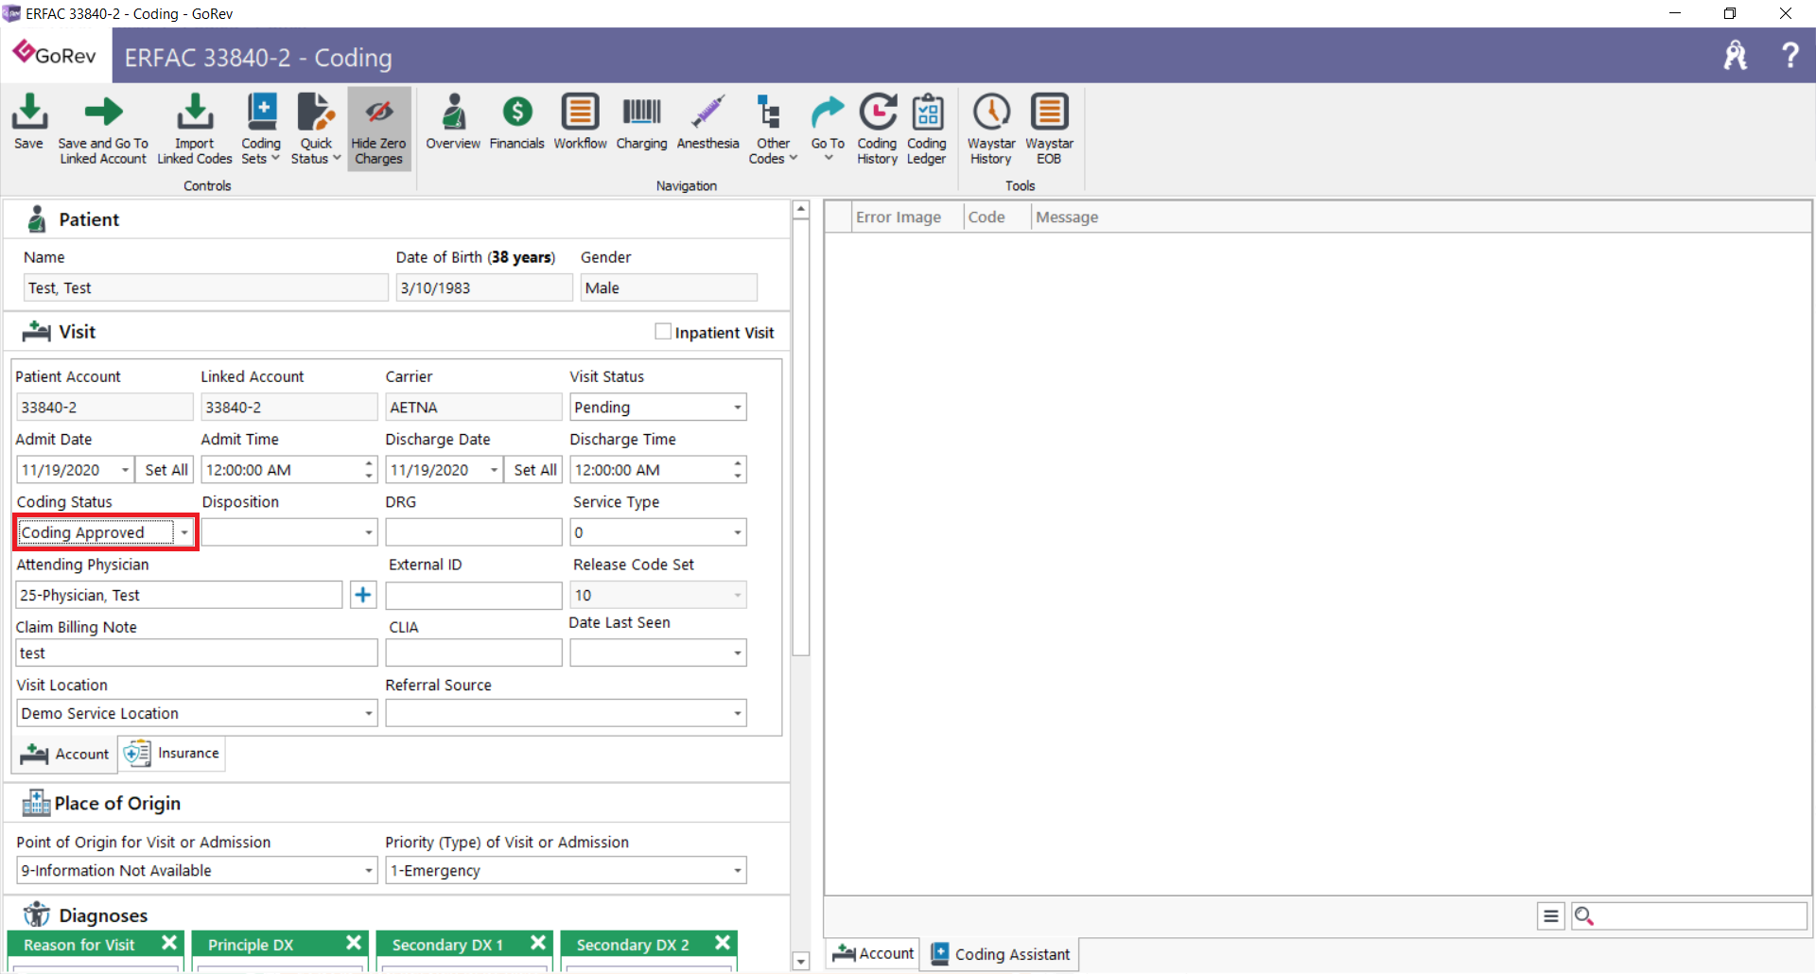
Task: Expand the Referral Source dropdown
Action: coord(738,713)
